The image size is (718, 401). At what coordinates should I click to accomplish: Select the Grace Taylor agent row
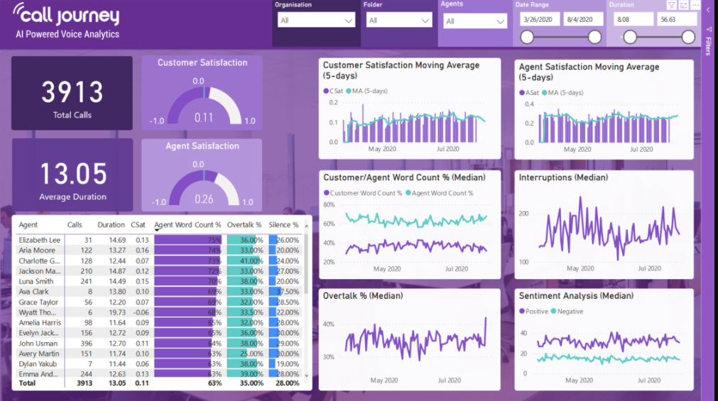159,302
